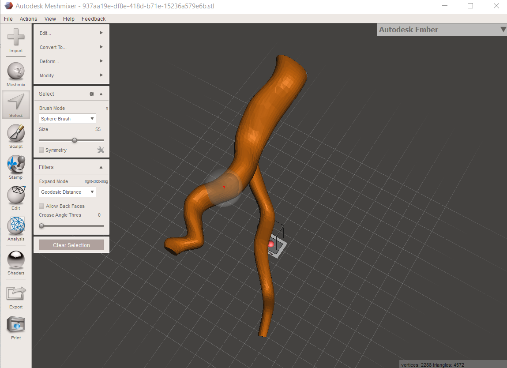Open Select panel gear settings
The image size is (507, 368).
pos(92,94)
